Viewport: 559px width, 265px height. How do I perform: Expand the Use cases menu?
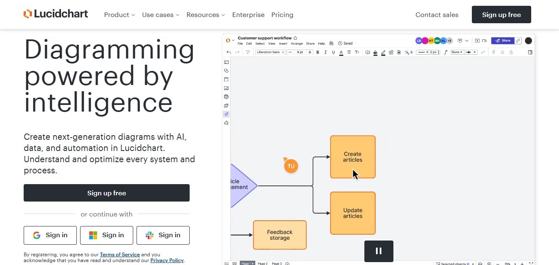(x=161, y=15)
